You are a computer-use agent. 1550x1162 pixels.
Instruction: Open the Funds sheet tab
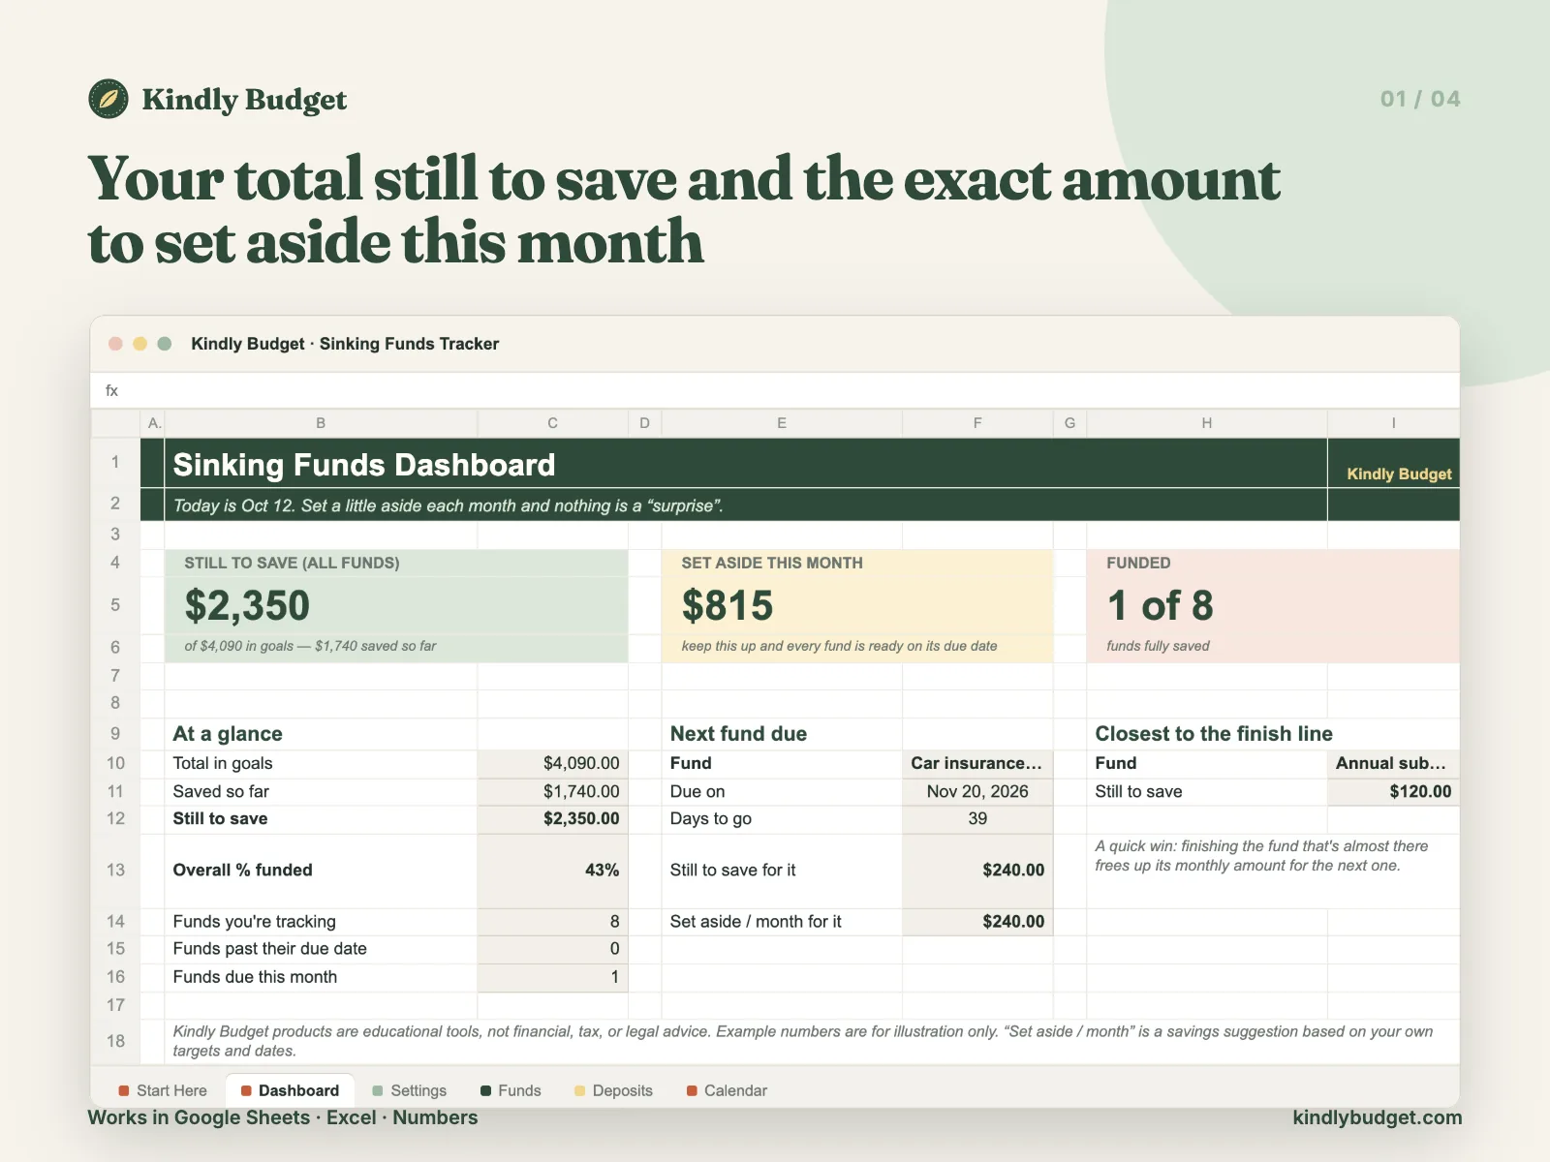point(511,1090)
